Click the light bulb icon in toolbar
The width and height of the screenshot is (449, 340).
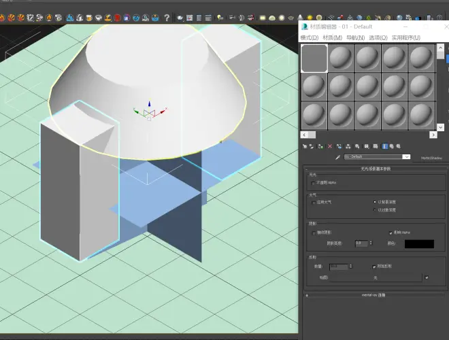coord(220,18)
